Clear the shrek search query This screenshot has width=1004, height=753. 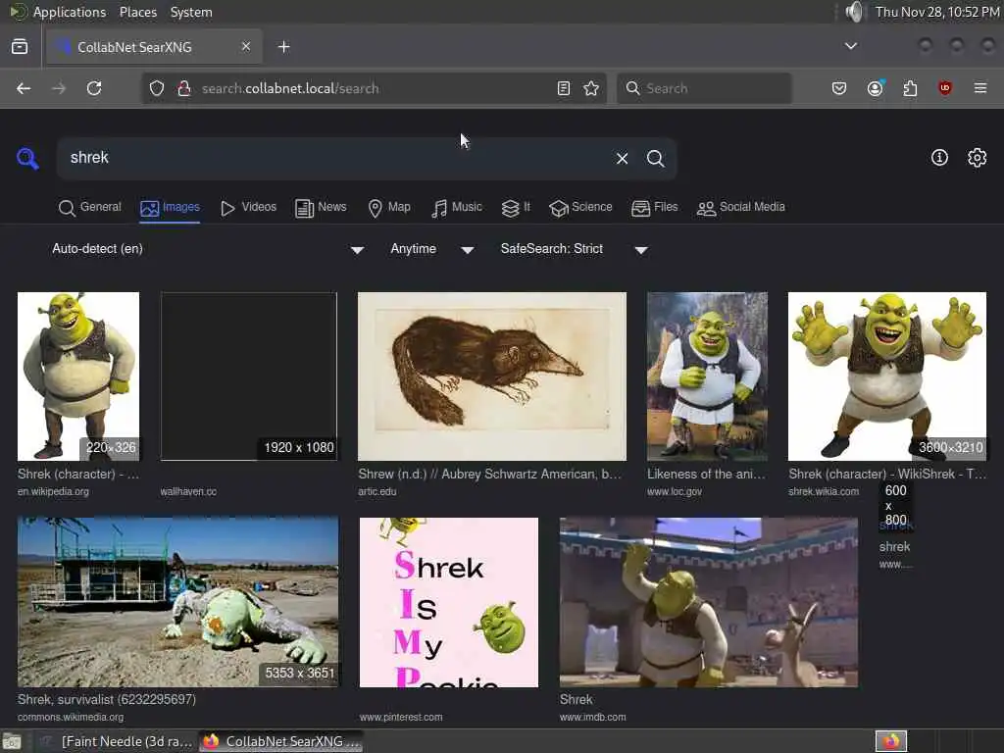[622, 158]
